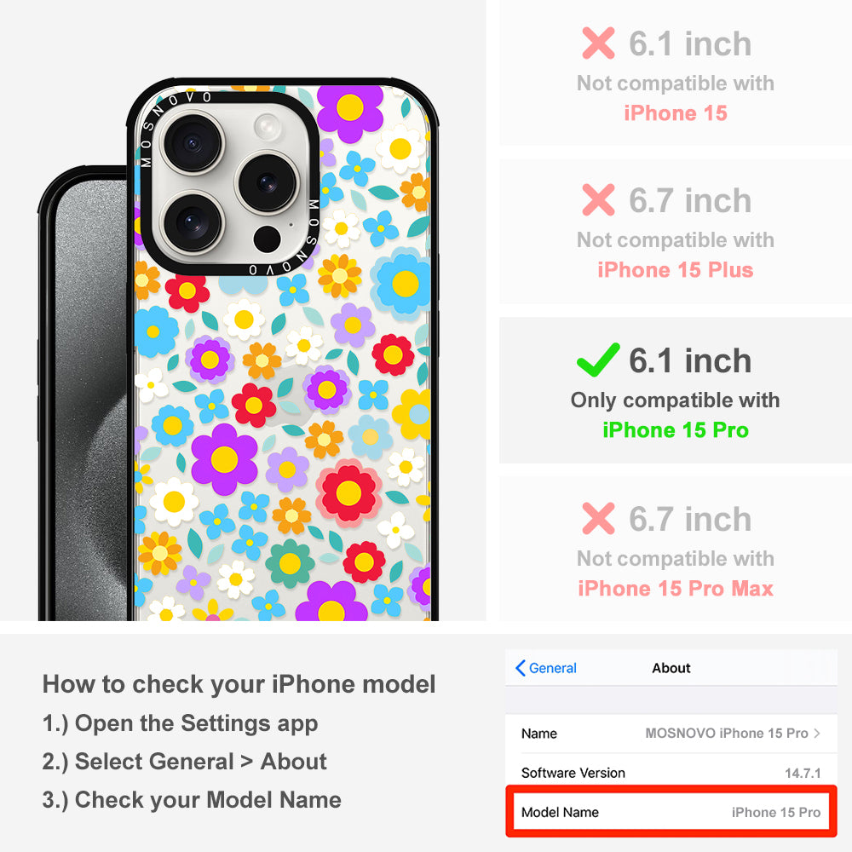Viewport: 852px width, 852px height.
Task: Click the phone case product image
Action: (238, 348)
